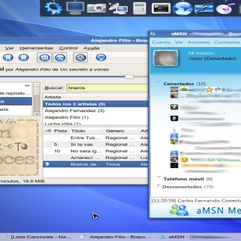Screen dimensions: 241x241
Task: Open the Acciones menu in aMSN
Action: 199,42
